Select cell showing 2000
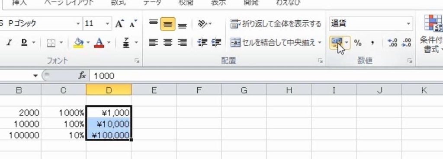443x159 pixels. pyautogui.click(x=20, y=113)
